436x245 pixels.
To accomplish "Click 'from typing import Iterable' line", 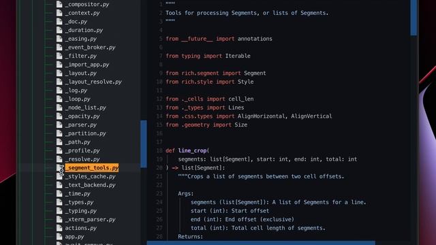I will tap(208, 56).
